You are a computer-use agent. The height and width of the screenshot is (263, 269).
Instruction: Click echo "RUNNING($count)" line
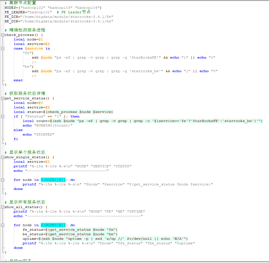click(48, 126)
